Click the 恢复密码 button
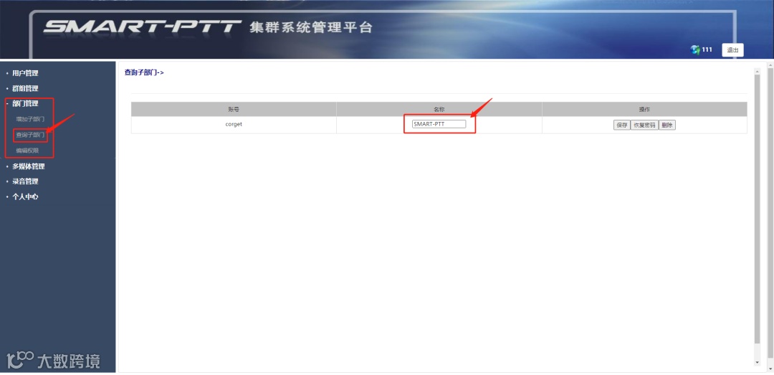774x375 pixels. pos(644,125)
